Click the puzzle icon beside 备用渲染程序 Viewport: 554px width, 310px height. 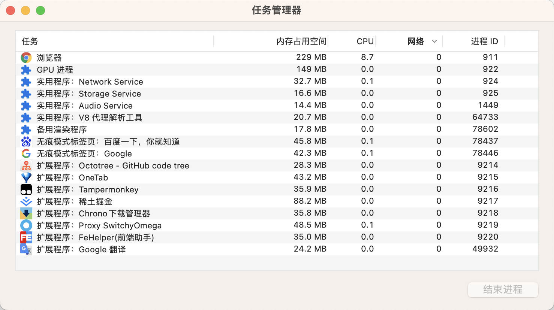26,130
